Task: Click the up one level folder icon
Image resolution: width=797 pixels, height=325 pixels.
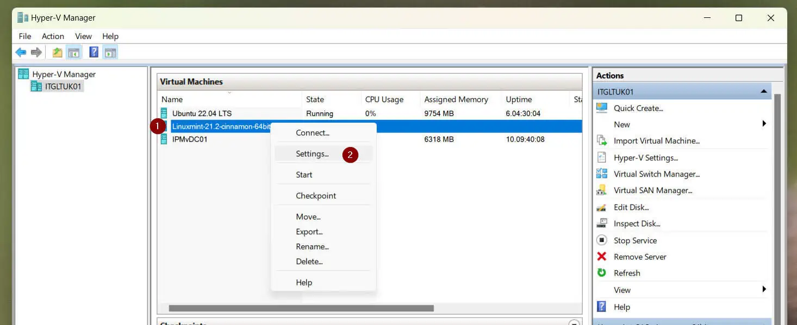Action: pyautogui.click(x=57, y=53)
